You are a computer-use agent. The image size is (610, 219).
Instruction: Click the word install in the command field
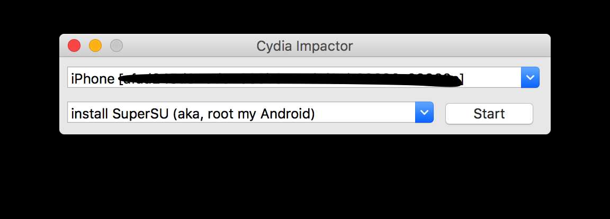click(x=89, y=113)
